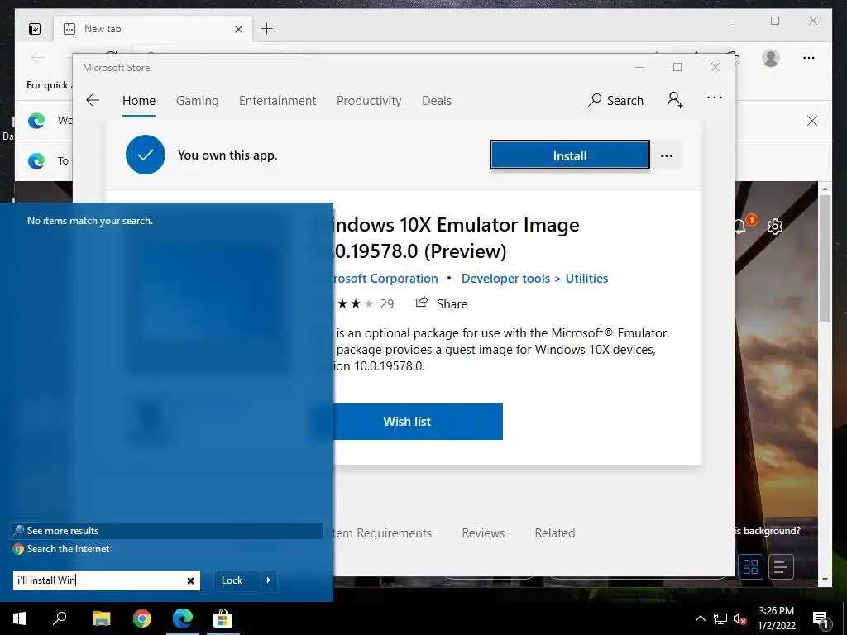Share this app

[442, 303]
